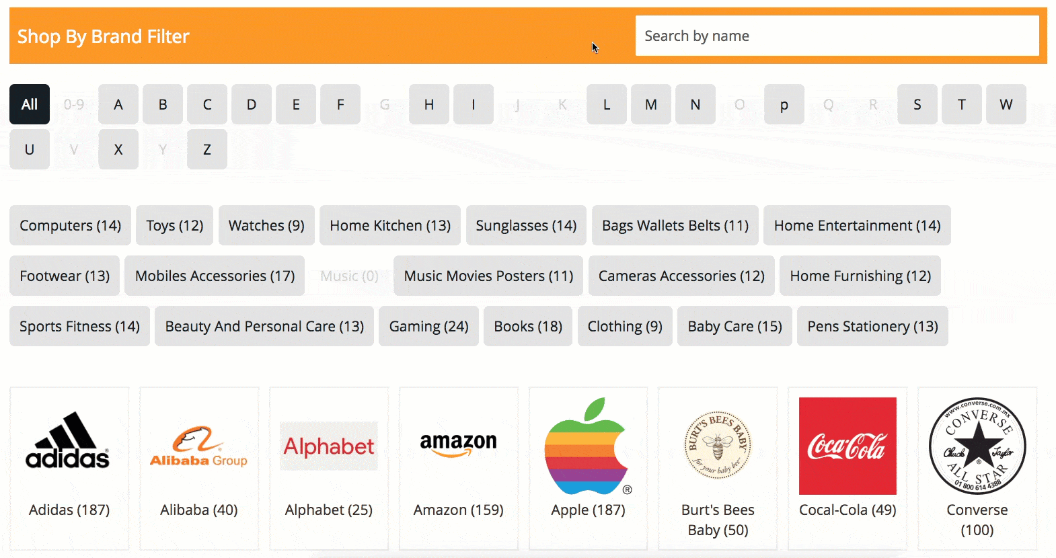The image size is (1056, 558).
Task: Pick the Bags Wallets Belts (11) category
Action: coord(675,225)
